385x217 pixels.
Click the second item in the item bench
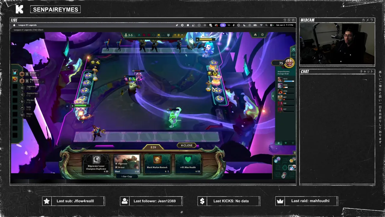coord(15,79)
